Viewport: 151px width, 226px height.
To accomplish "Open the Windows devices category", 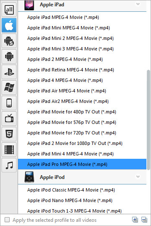I will pyautogui.click(x=9, y=87).
